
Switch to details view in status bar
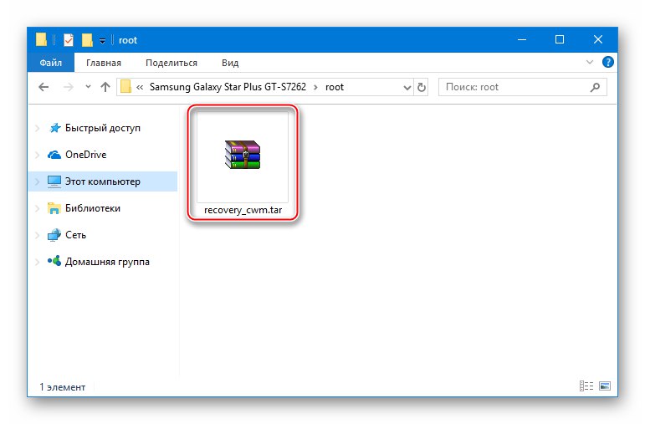[586, 386]
